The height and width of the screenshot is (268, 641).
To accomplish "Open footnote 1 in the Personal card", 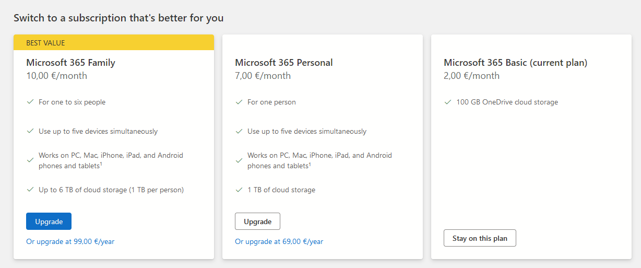I will tap(310, 164).
